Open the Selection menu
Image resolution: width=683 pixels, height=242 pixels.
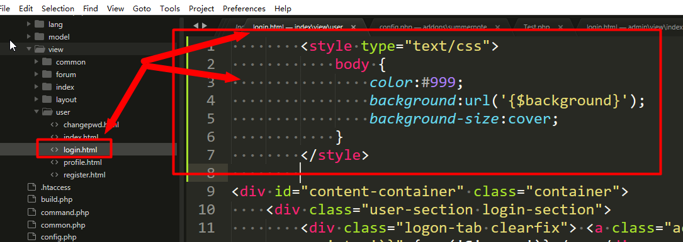pos(58,8)
